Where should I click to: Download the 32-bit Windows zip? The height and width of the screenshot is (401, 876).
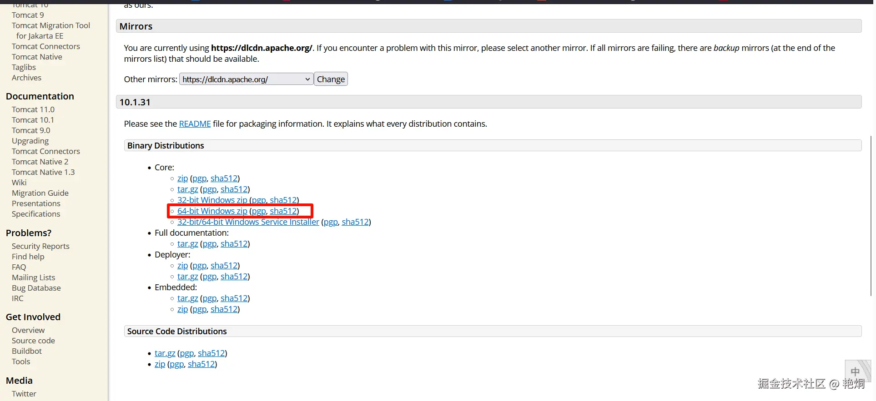pos(212,200)
